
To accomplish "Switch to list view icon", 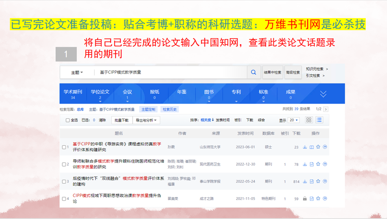I will 319,120.
